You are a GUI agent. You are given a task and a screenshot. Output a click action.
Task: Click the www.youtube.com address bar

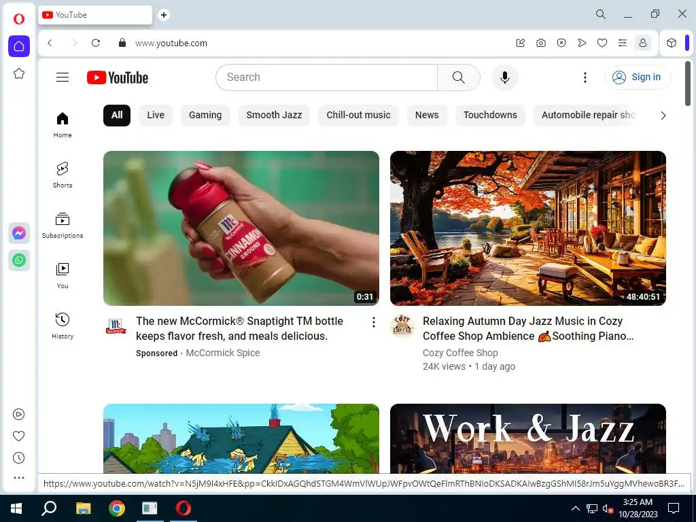171,43
